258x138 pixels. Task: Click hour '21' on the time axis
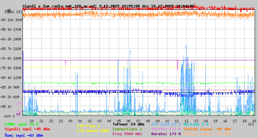[x=42, y=121]
